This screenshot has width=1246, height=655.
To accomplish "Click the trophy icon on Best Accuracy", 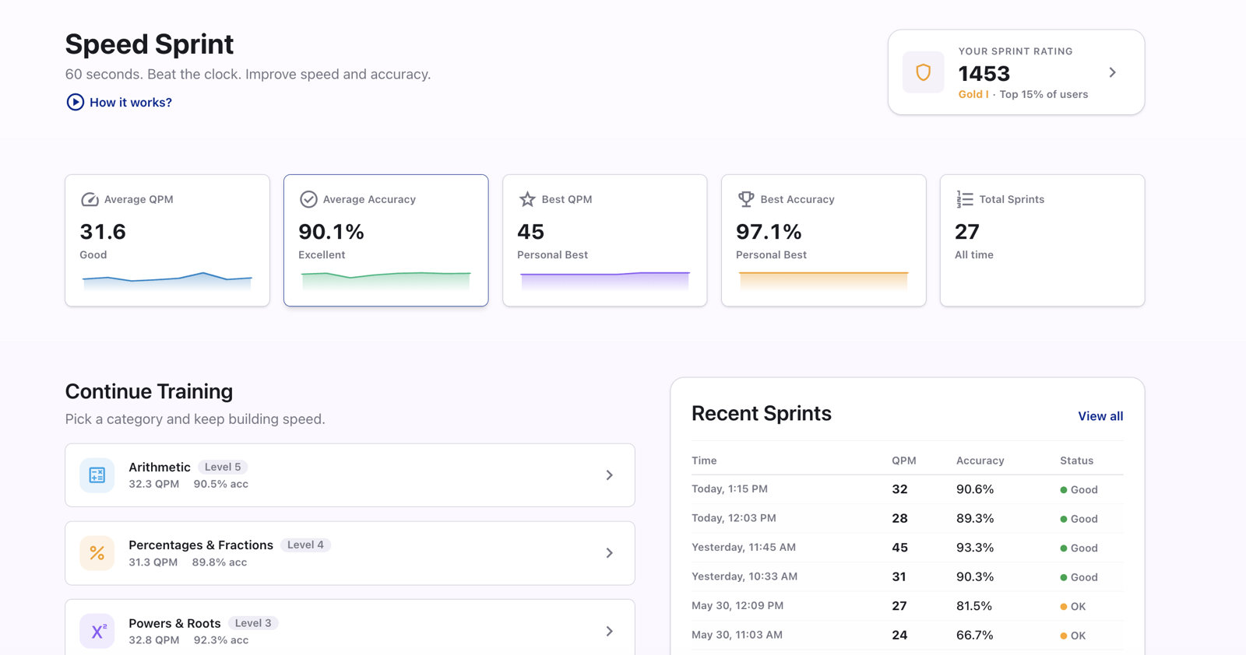I will click(x=746, y=199).
